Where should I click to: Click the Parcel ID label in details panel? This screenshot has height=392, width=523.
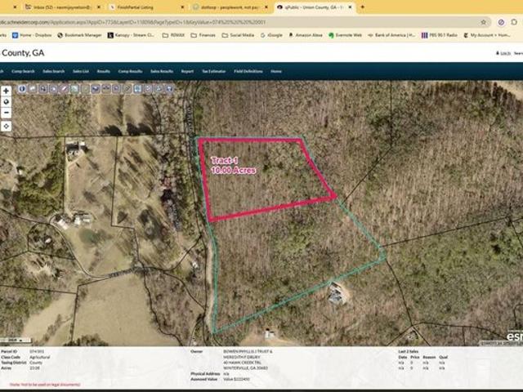pyautogui.click(x=9, y=351)
